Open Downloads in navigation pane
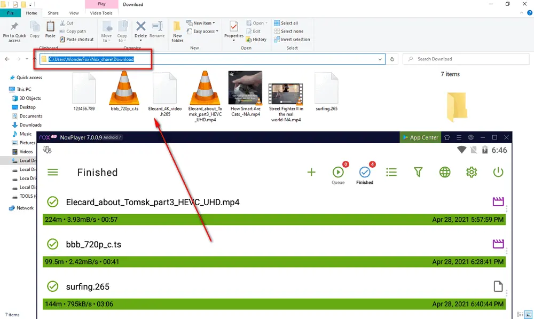 27,125
